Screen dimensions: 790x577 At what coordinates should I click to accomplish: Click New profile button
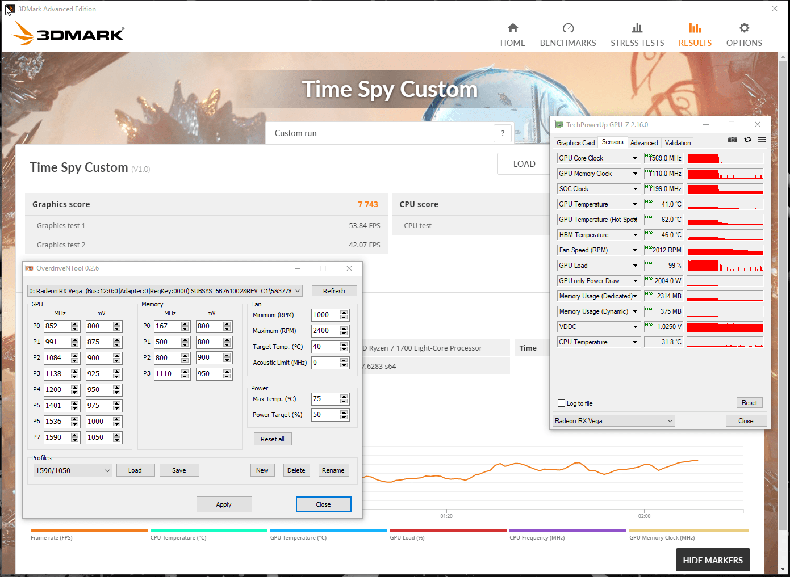(262, 470)
